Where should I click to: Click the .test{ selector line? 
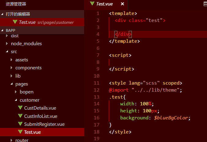pyautogui.click(x=117, y=97)
